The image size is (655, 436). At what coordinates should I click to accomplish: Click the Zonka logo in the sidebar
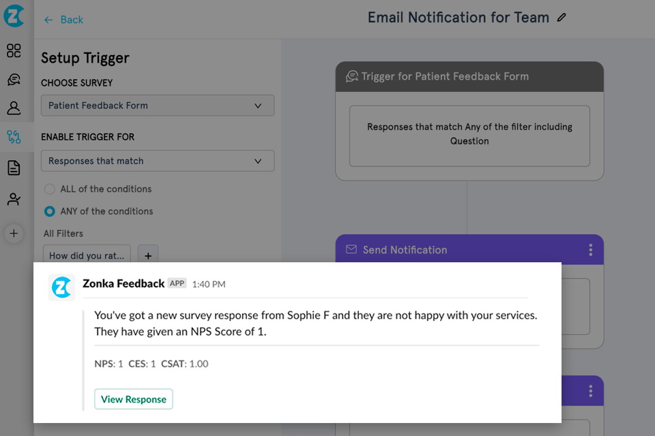[x=14, y=15]
